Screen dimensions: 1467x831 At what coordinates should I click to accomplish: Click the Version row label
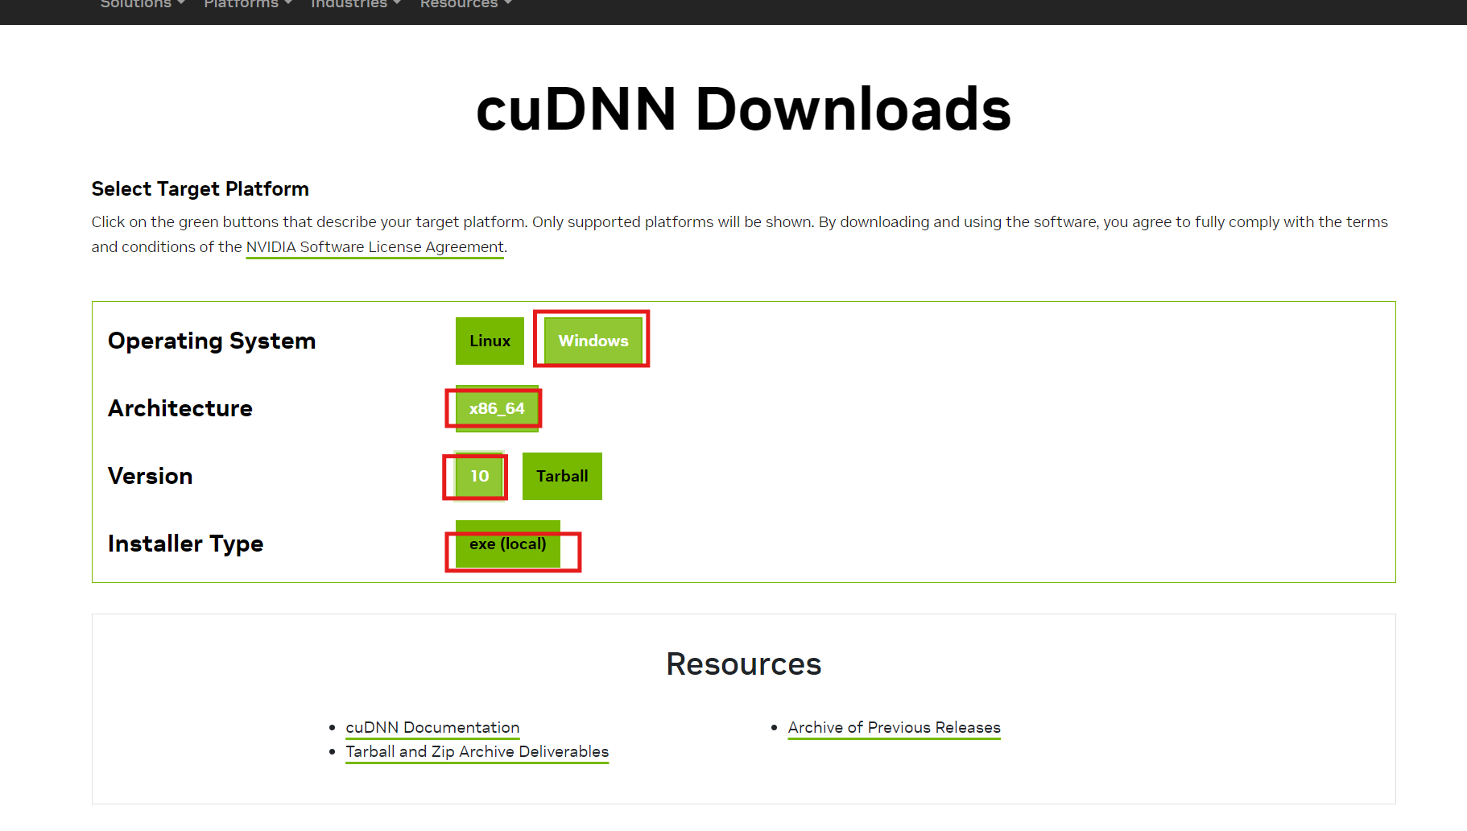151,476
